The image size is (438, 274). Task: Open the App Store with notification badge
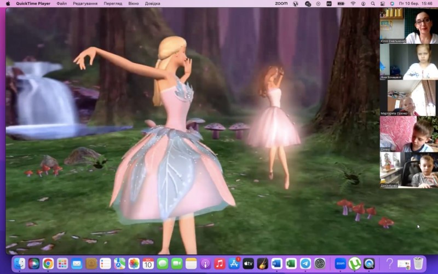point(234,264)
